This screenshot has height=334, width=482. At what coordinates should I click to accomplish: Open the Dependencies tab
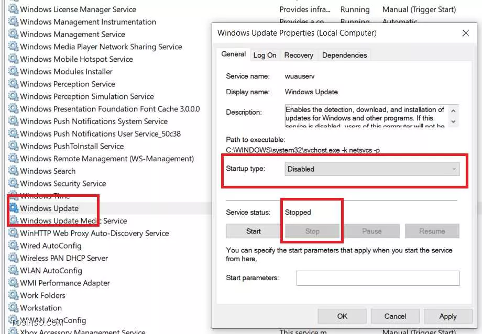[344, 55]
